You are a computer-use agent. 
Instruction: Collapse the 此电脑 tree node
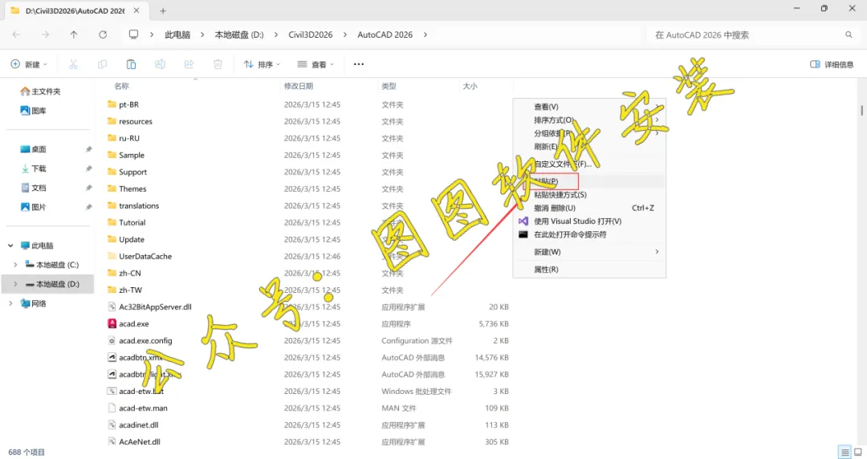click(x=10, y=246)
